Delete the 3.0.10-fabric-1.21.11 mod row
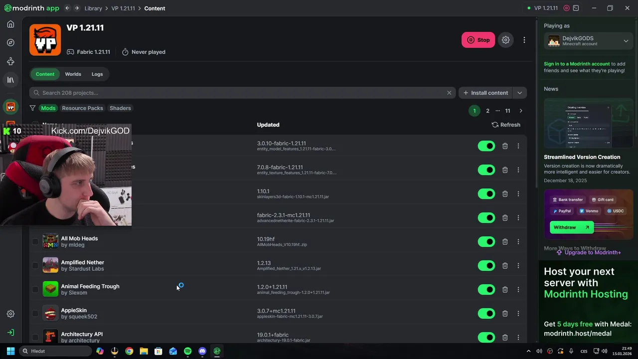The width and height of the screenshot is (638, 359). coord(505,146)
